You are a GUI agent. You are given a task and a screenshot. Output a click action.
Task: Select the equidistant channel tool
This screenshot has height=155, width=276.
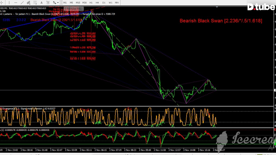pos(28,3)
